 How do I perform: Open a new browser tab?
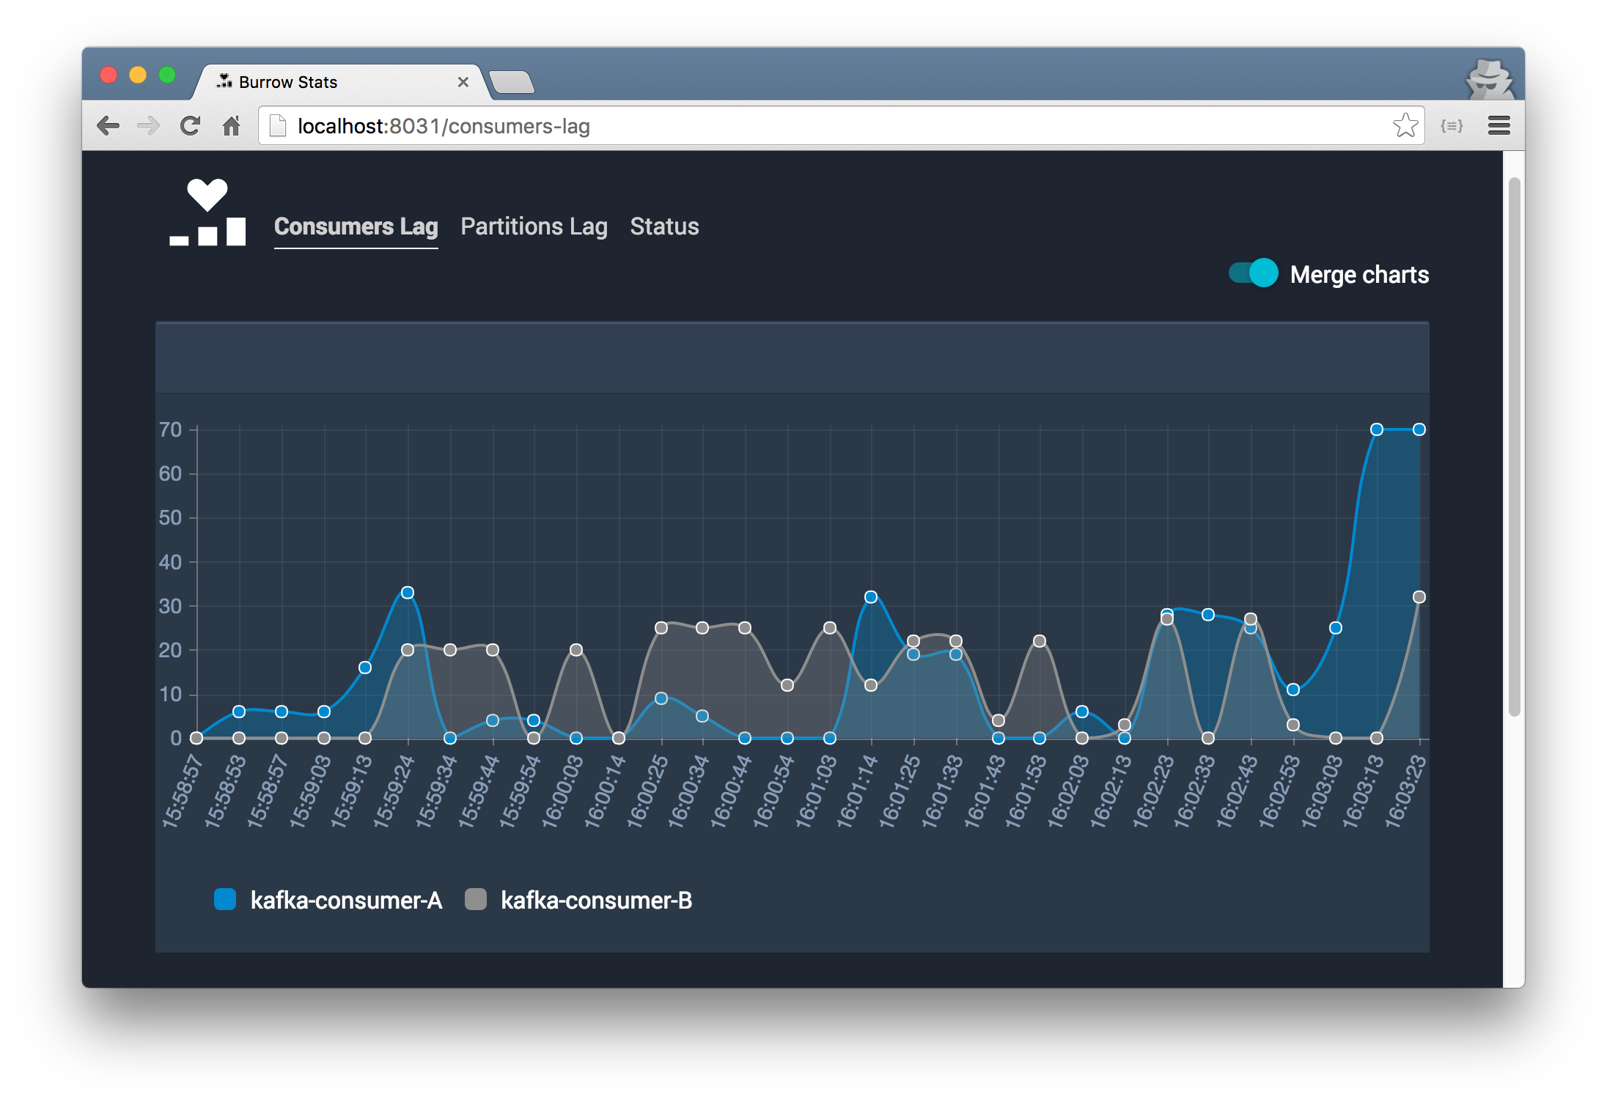click(512, 83)
